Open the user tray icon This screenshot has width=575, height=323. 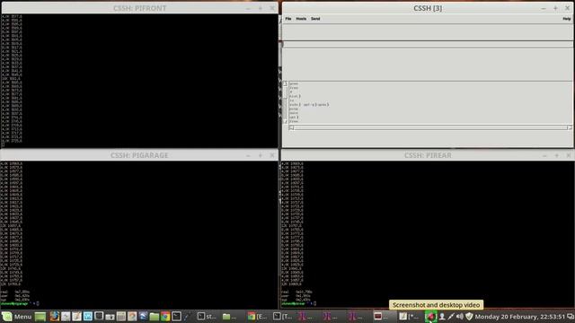[442, 317]
